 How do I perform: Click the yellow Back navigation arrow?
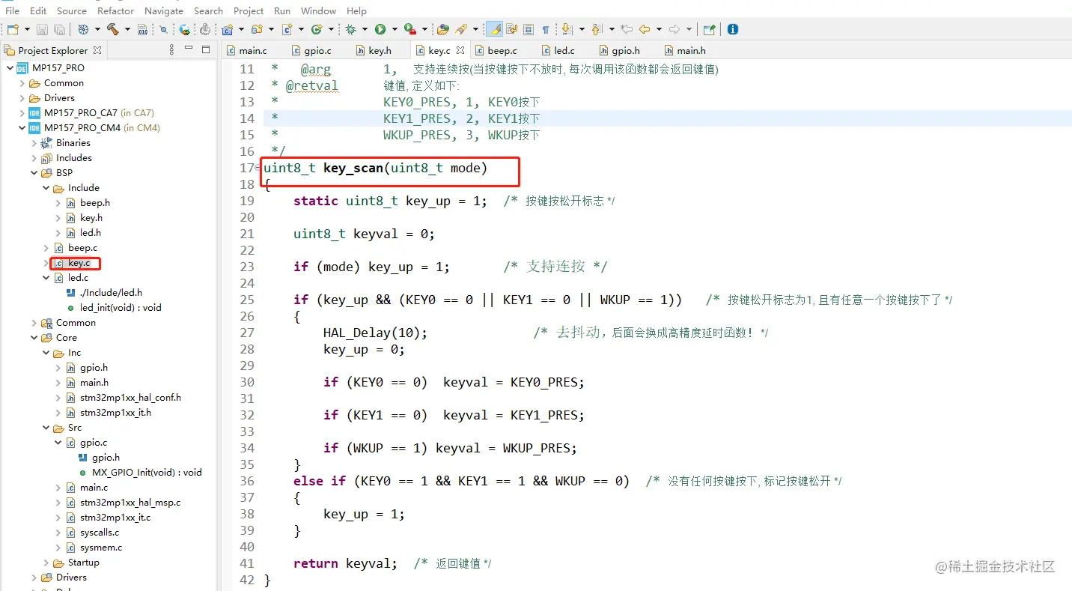645,29
